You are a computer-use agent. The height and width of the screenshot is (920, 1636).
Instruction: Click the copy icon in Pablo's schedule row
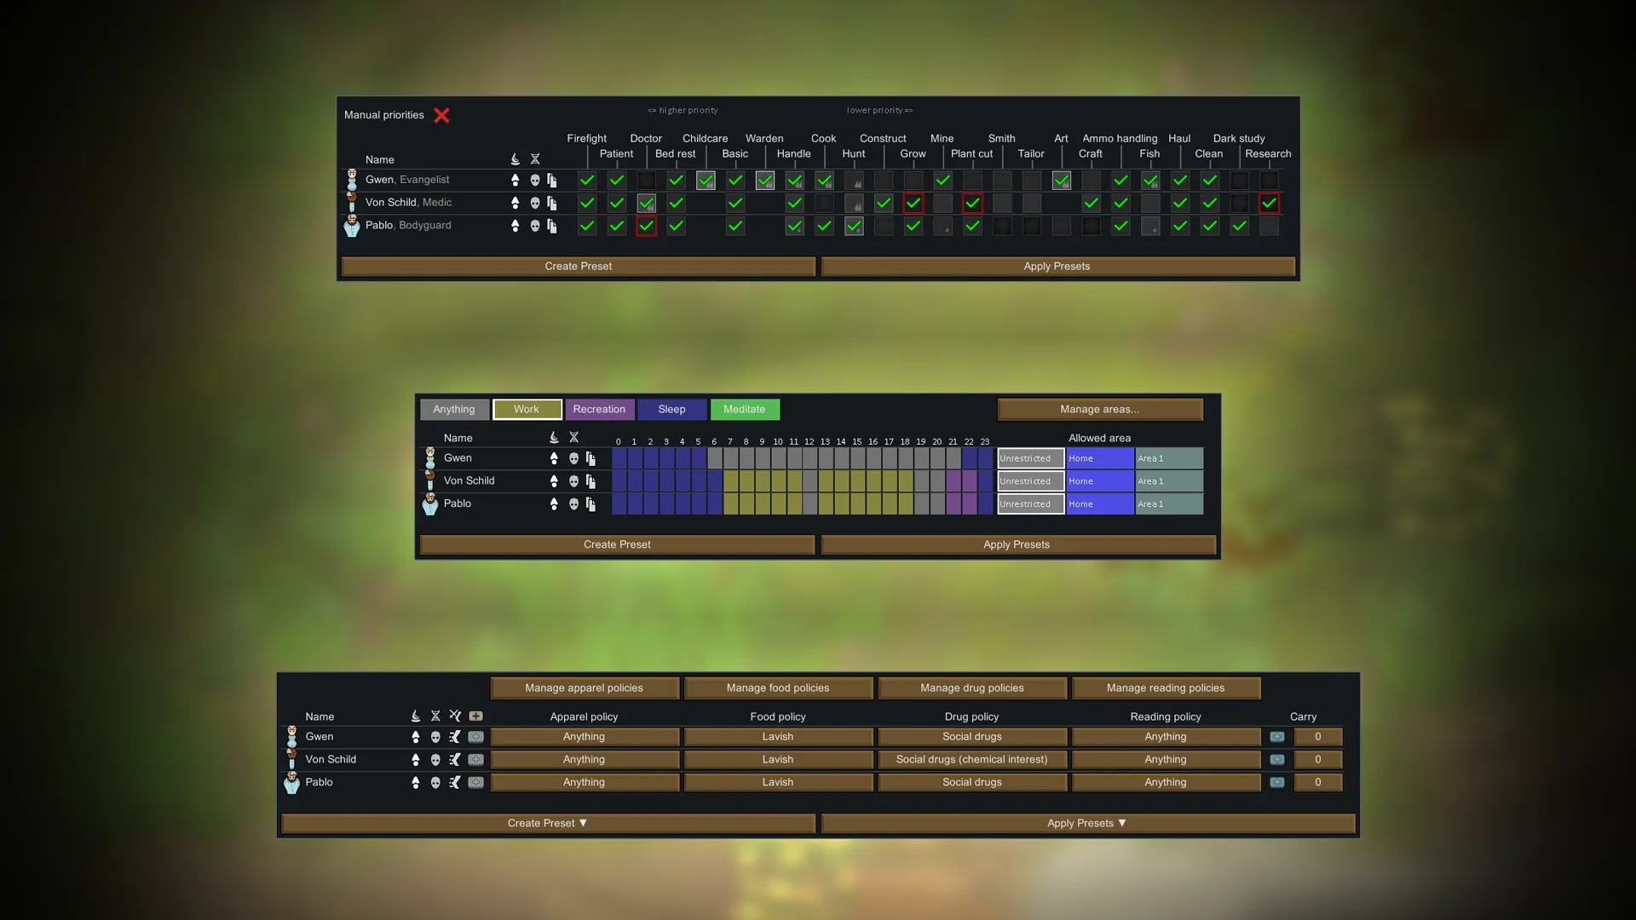590,504
